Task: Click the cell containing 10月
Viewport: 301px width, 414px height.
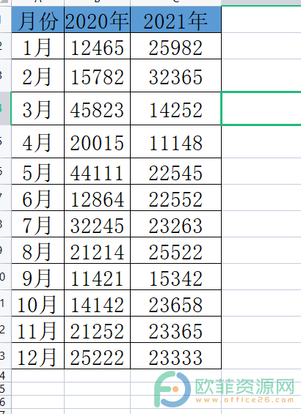Action: [x=38, y=303]
